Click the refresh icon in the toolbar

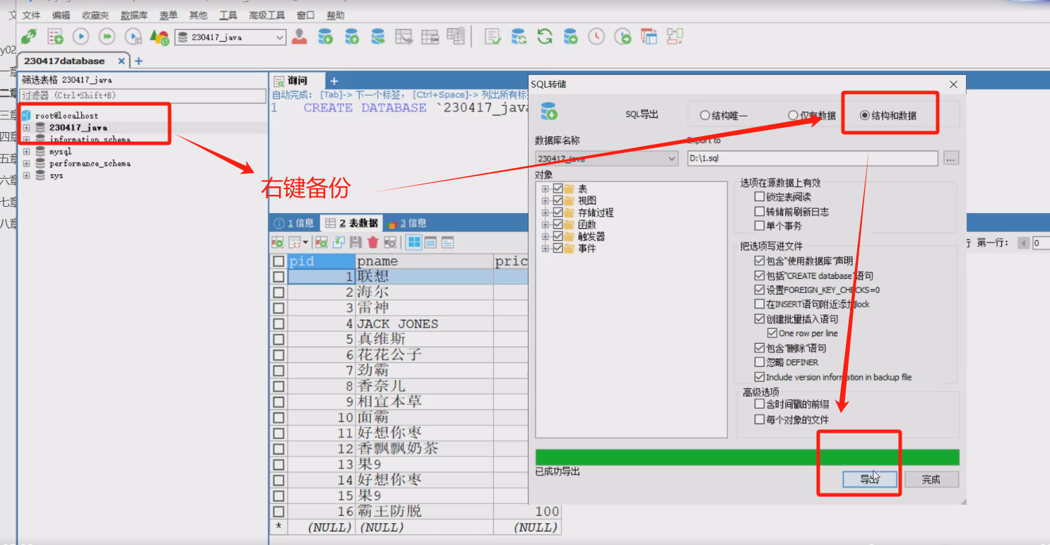[x=544, y=37]
